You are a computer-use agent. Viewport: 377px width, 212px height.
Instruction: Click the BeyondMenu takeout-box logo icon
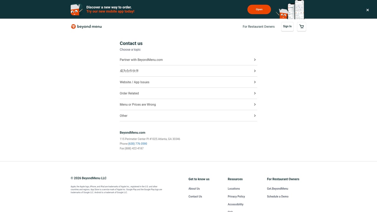click(73, 26)
